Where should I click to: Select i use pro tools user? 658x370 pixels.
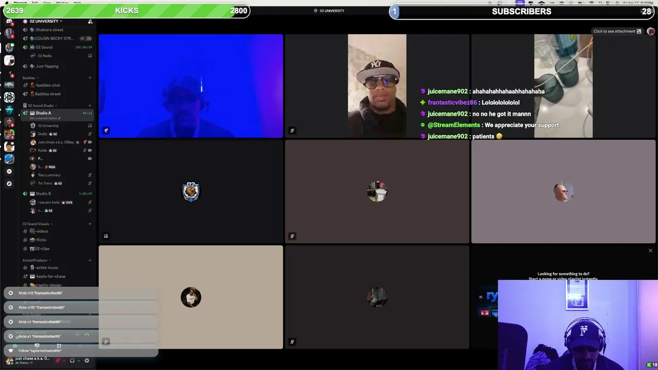(x=61, y=202)
